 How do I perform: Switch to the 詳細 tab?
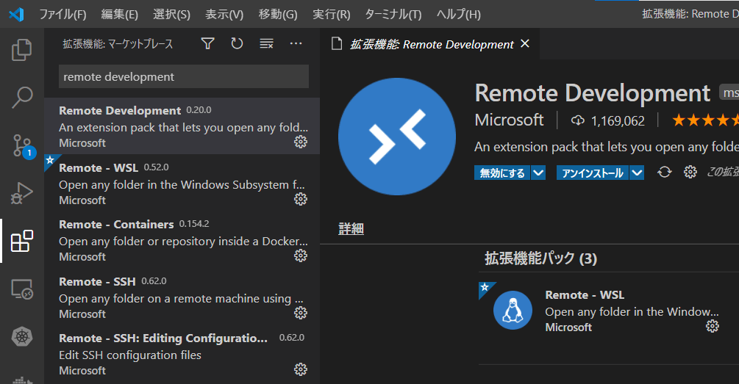pos(351,229)
